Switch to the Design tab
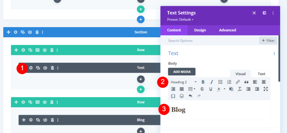The height and width of the screenshot is (133, 287). pos(200,30)
